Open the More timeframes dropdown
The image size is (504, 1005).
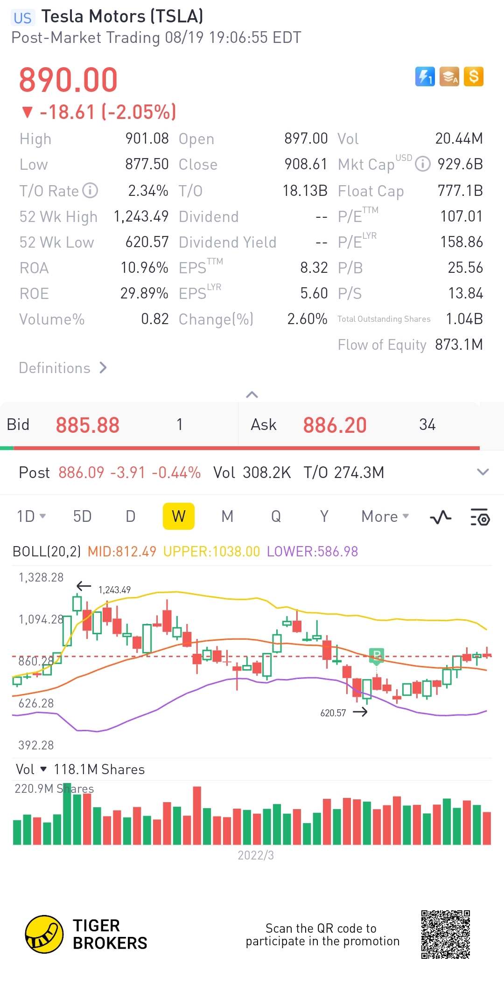[x=385, y=516]
